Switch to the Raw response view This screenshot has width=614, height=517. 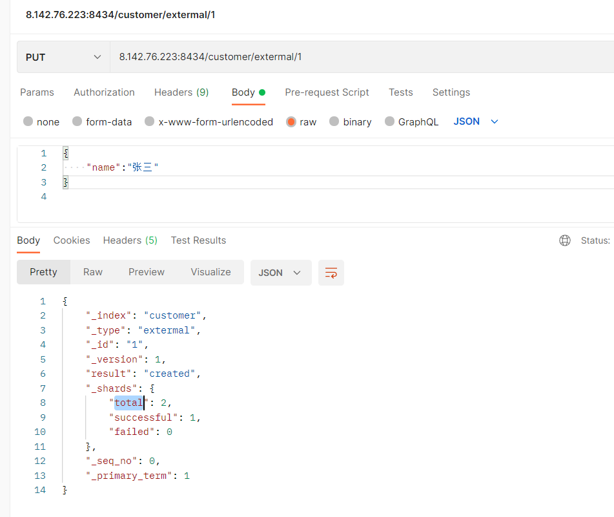tap(93, 272)
